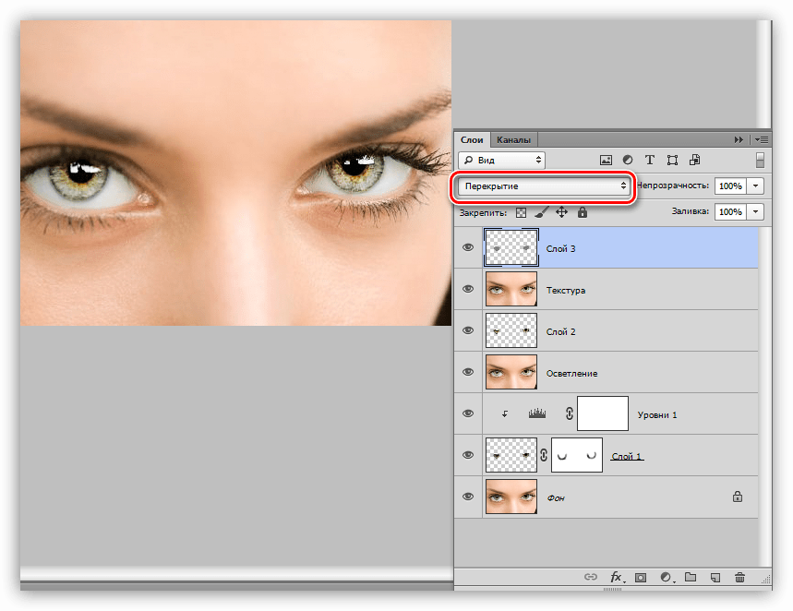
Task: Select the Слой 1 layer thumbnail
Action: coord(511,455)
